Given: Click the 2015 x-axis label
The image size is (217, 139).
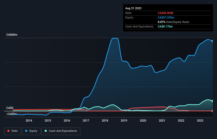Looking at the screenshot, I should 48,121.
